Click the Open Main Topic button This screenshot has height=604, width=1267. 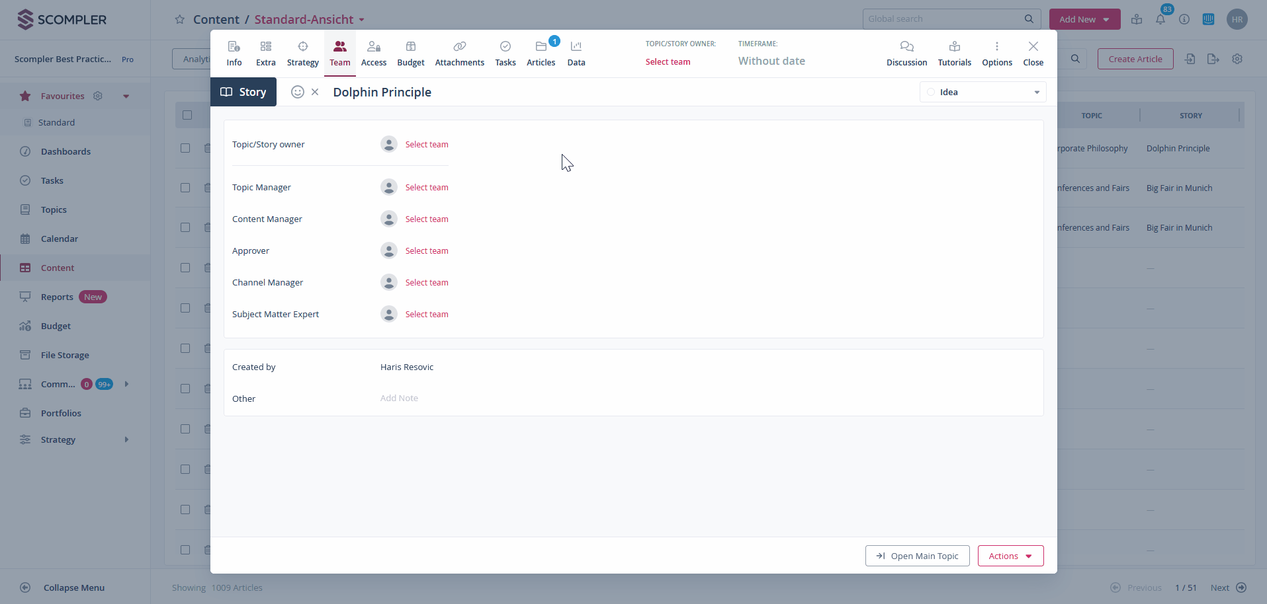pos(917,556)
